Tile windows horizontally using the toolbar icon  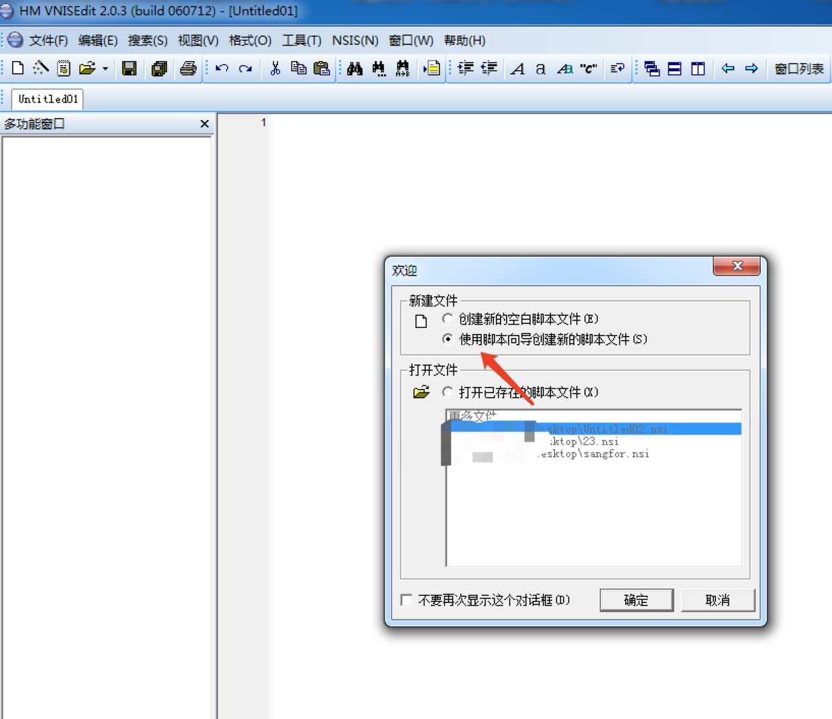tap(675, 68)
